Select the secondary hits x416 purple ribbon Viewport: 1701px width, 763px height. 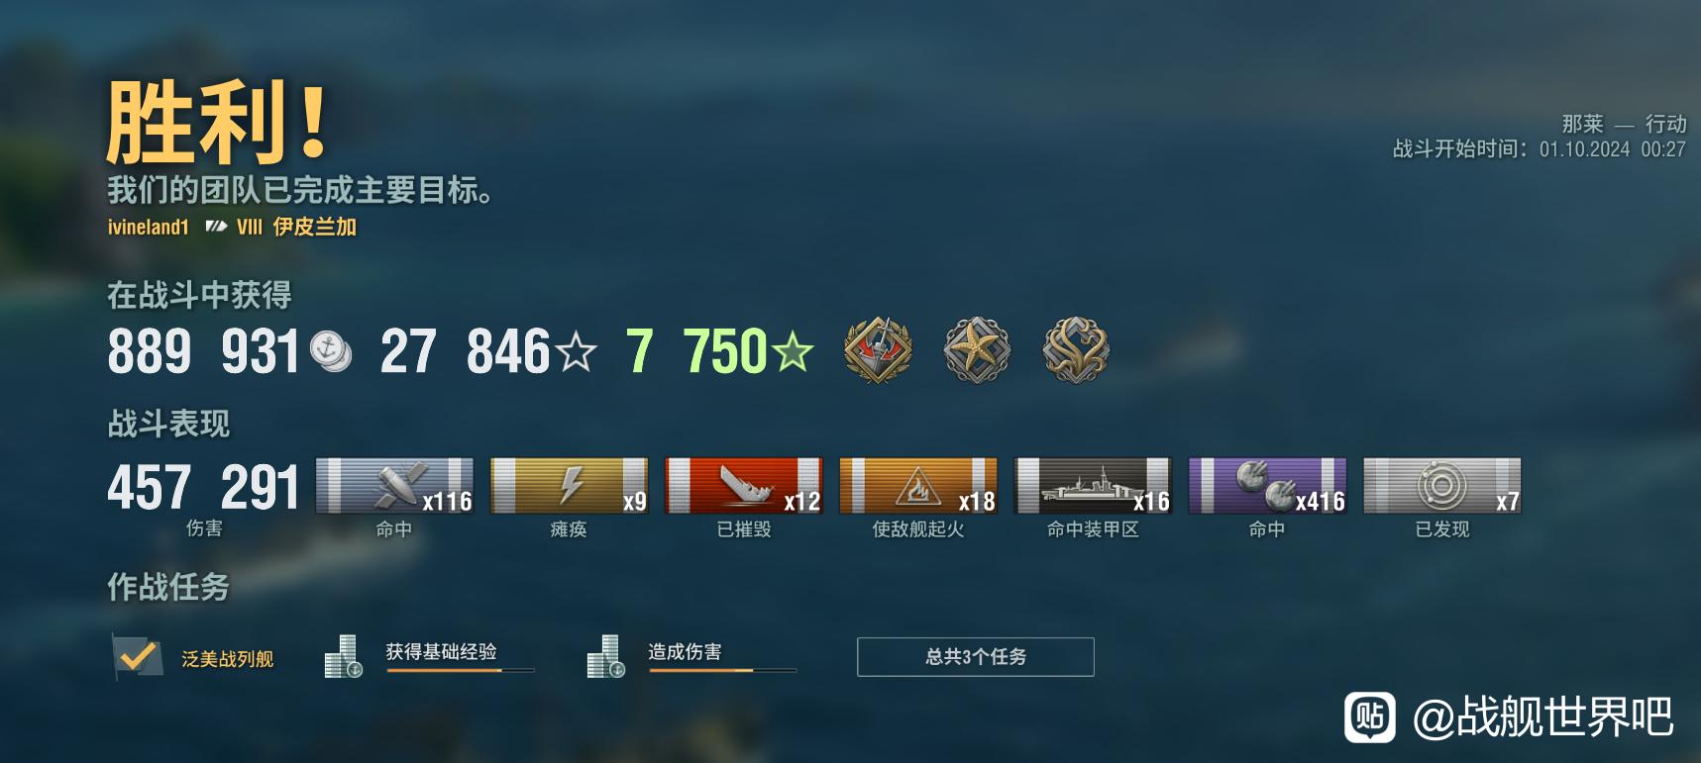[1268, 486]
